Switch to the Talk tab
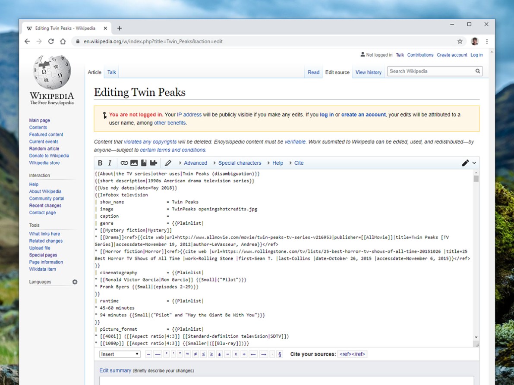The width and height of the screenshot is (514, 385). coord(111,72)
